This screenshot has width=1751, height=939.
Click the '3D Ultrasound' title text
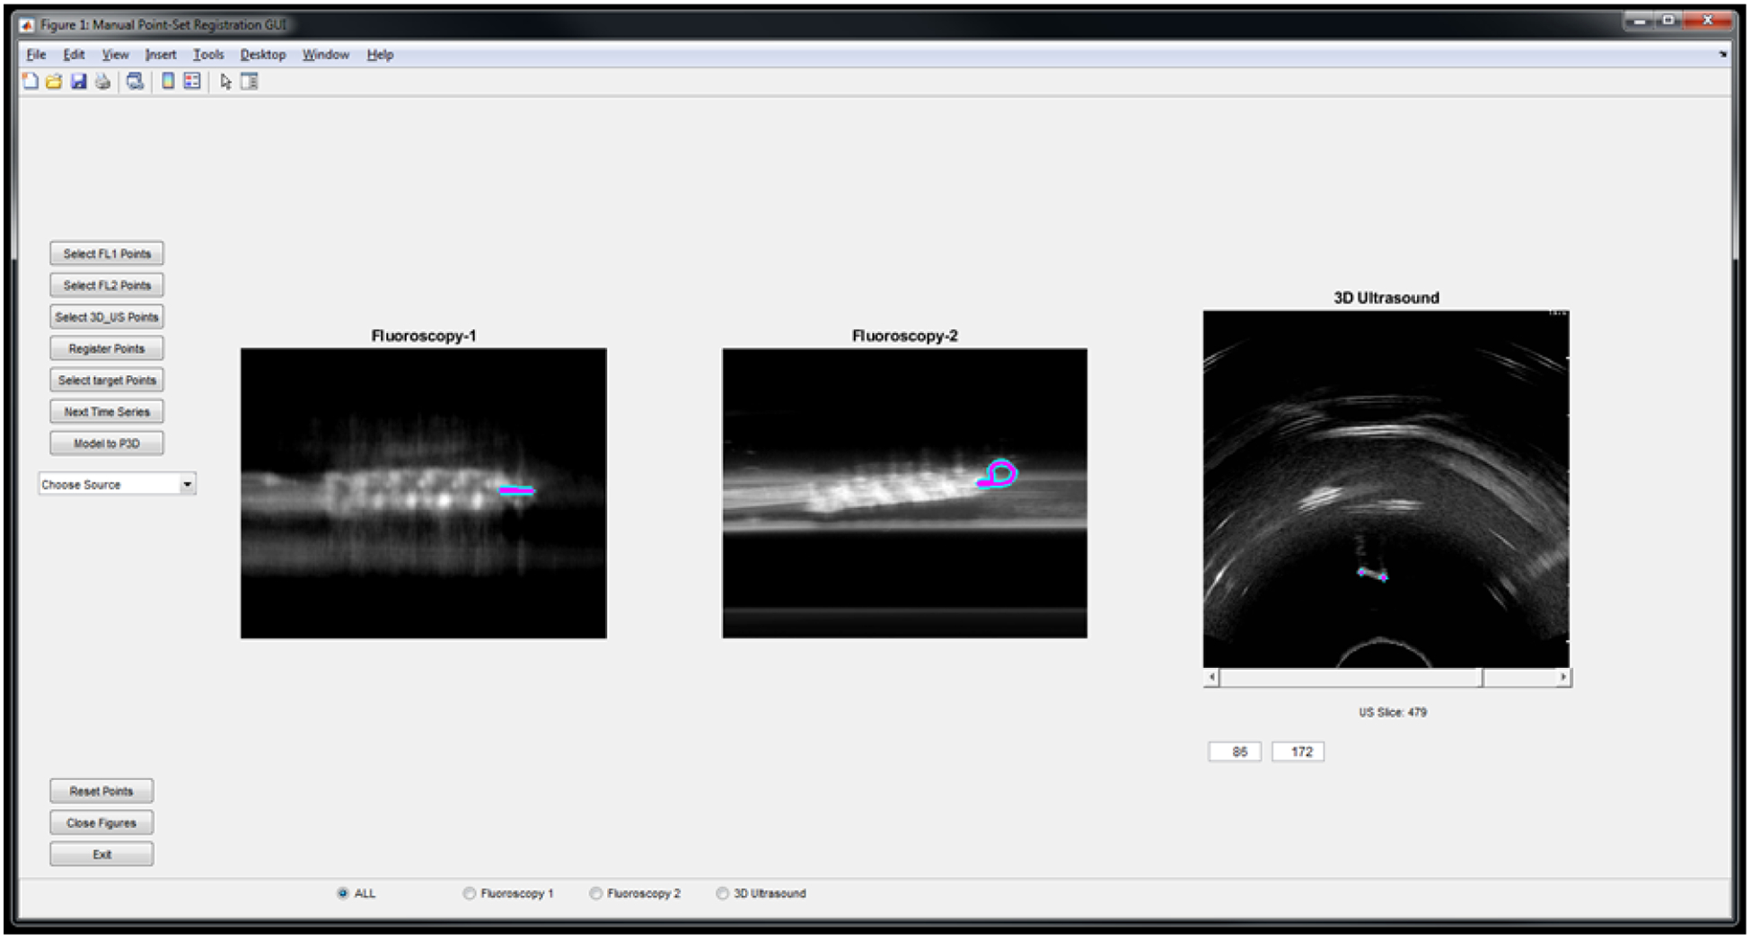[1386, 298]
